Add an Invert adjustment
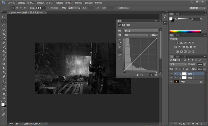 [177, 51]
